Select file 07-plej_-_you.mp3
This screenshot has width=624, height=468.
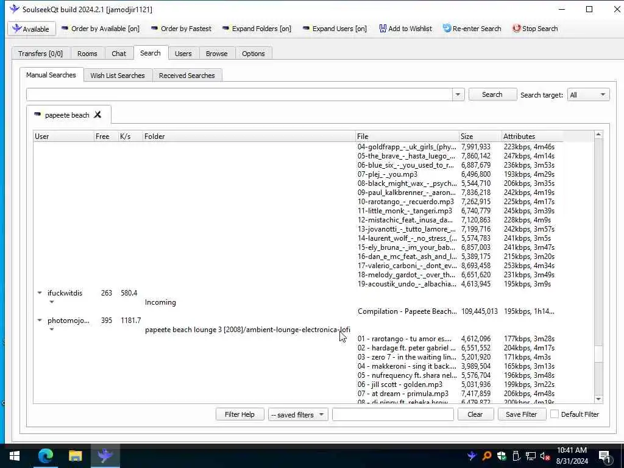click(x=387, y=174)
